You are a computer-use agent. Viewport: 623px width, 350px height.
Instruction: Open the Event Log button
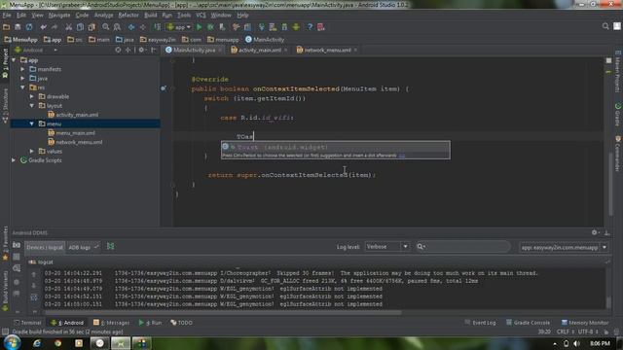(480, 323)
